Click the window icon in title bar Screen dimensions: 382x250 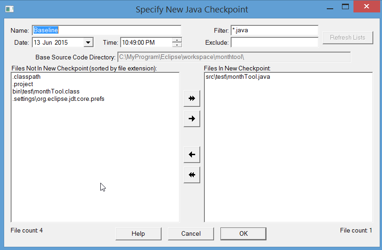point(10,9)
